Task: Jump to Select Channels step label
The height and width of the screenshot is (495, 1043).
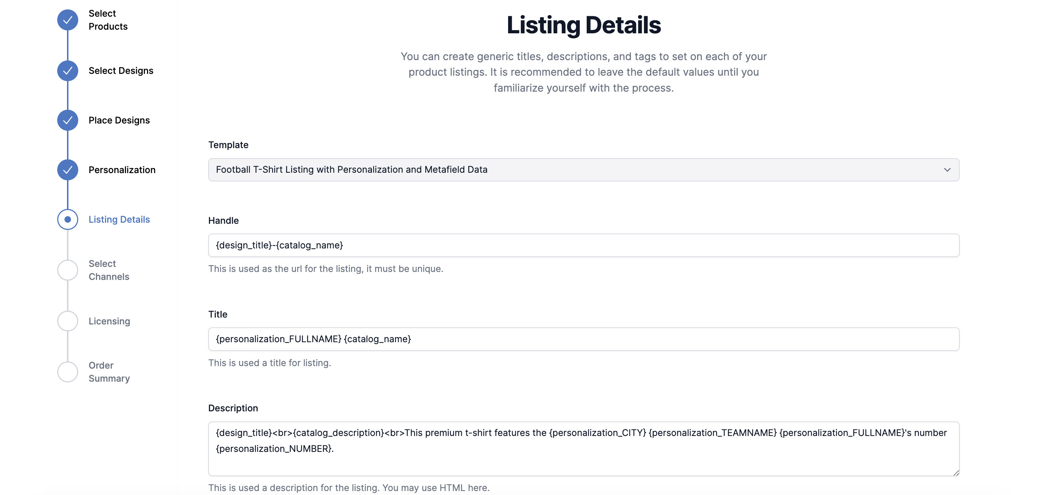Action: 109,270
